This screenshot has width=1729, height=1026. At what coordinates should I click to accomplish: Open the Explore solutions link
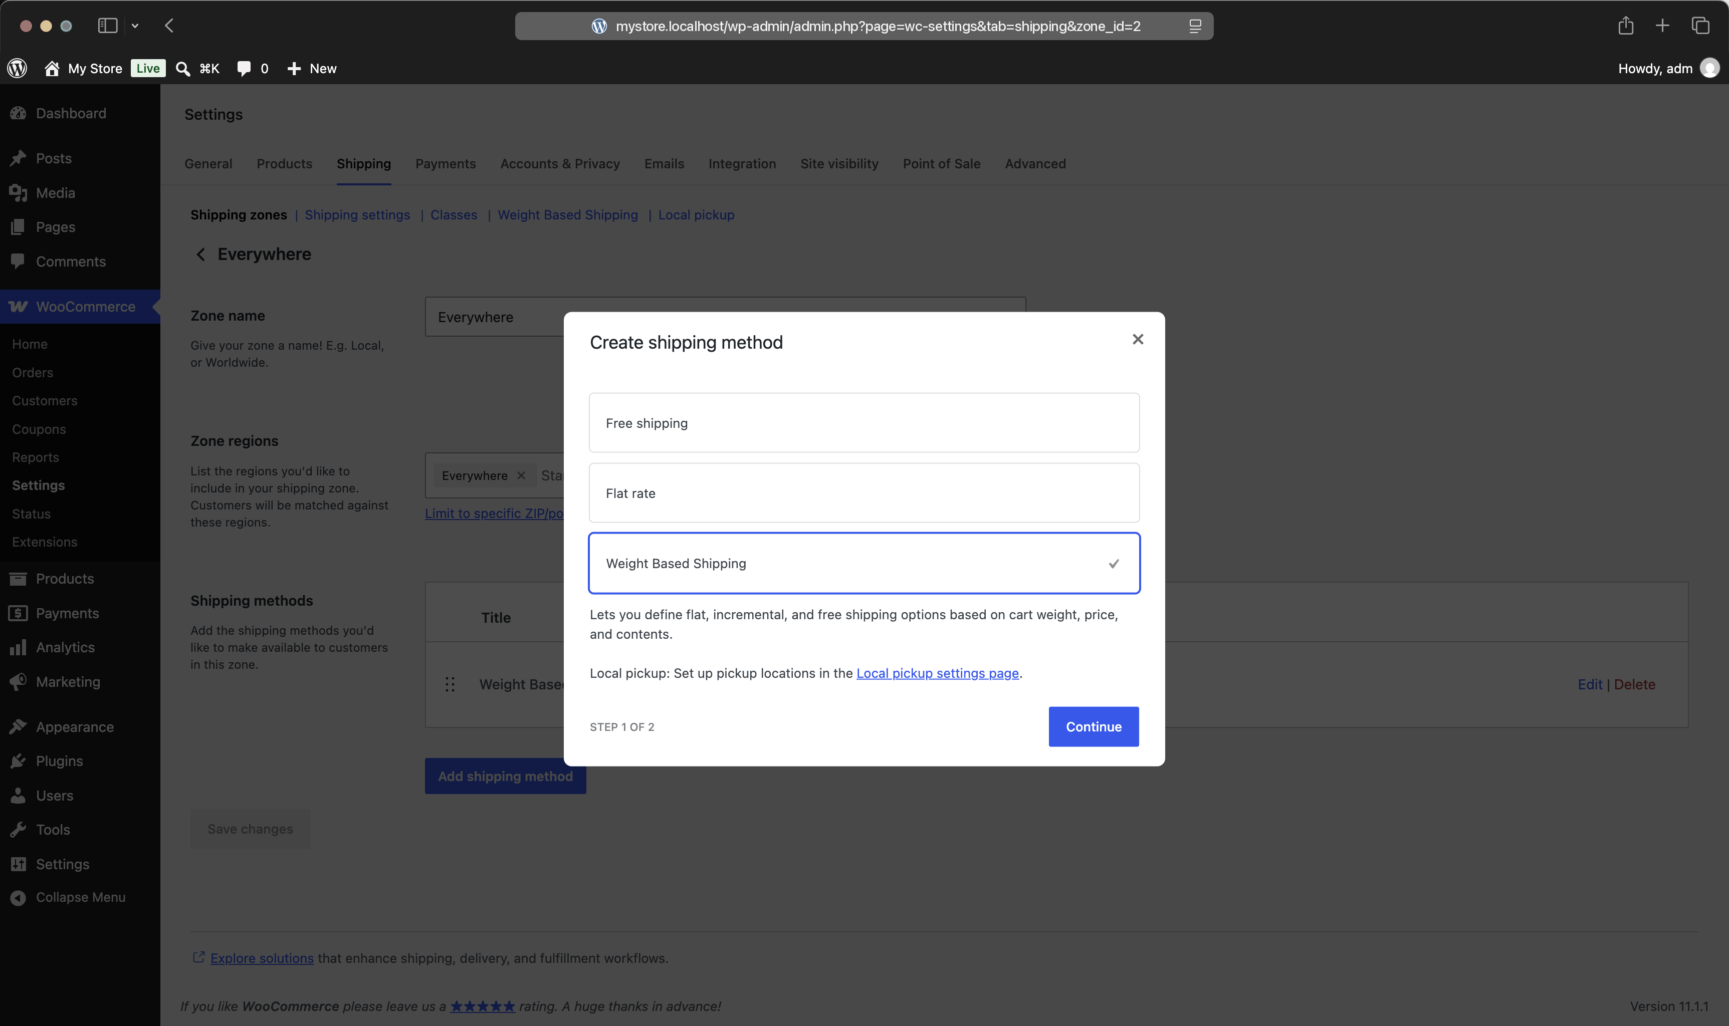tap(262, 958)
